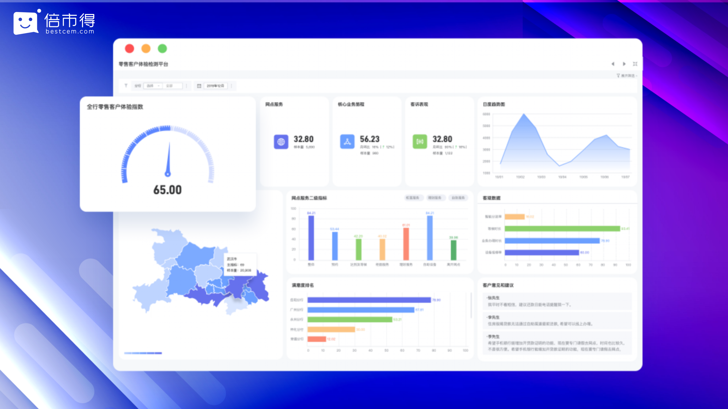
Task: Click the 56.23 score value
Action: (x=370, y=139)
